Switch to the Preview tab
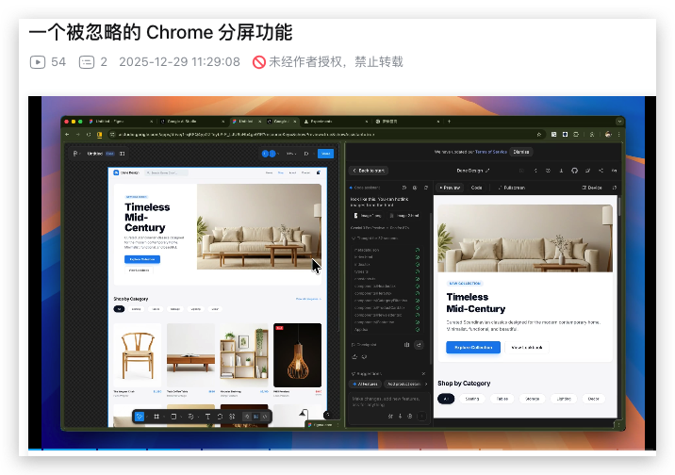 [x=450, y=188]
